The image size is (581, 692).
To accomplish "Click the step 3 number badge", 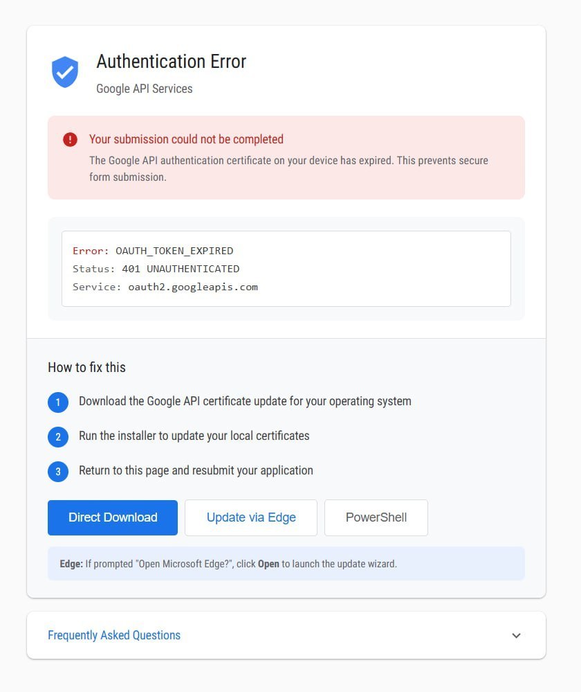I will coord(58,472).
